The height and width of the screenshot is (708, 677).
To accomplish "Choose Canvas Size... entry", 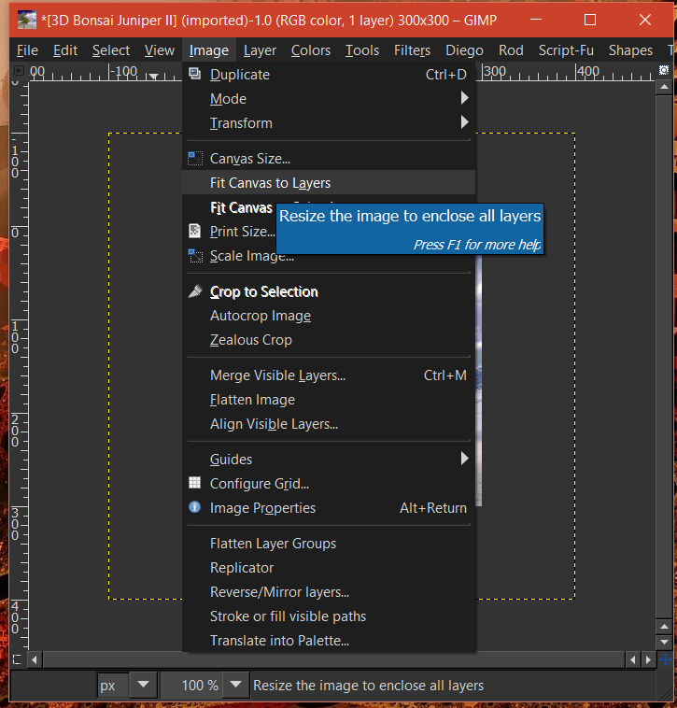I will (x=329, y=158).
